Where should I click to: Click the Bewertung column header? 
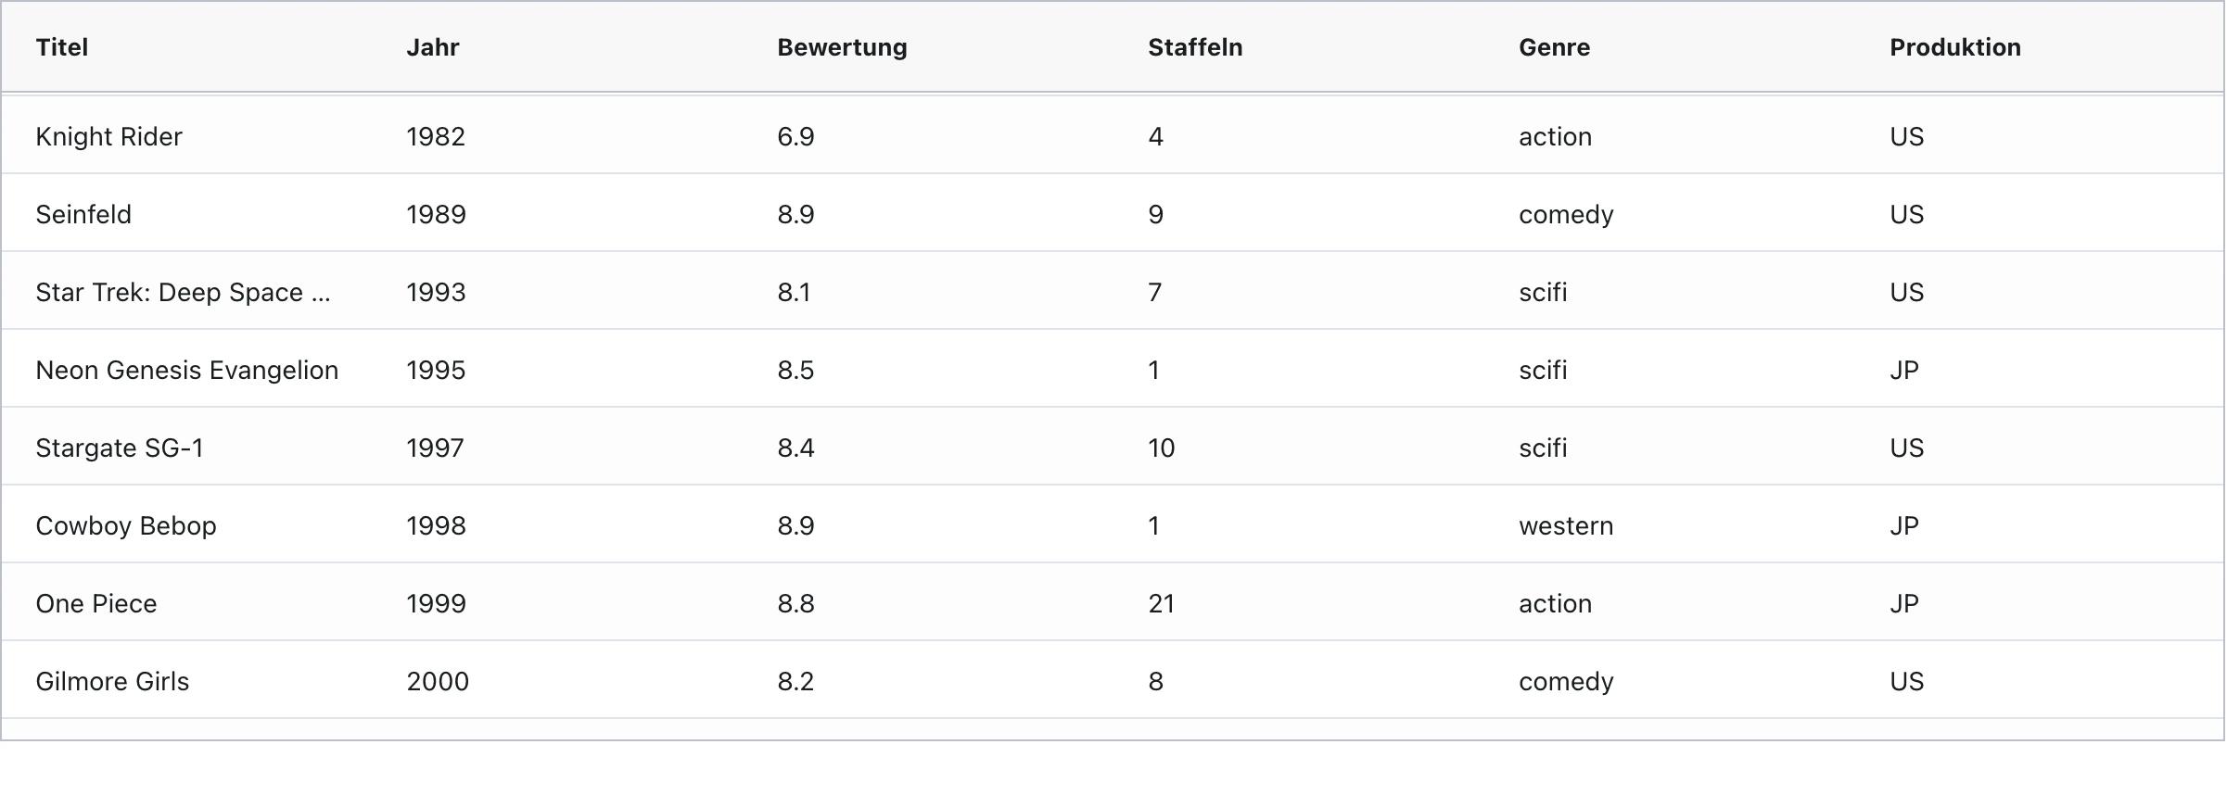842,47
